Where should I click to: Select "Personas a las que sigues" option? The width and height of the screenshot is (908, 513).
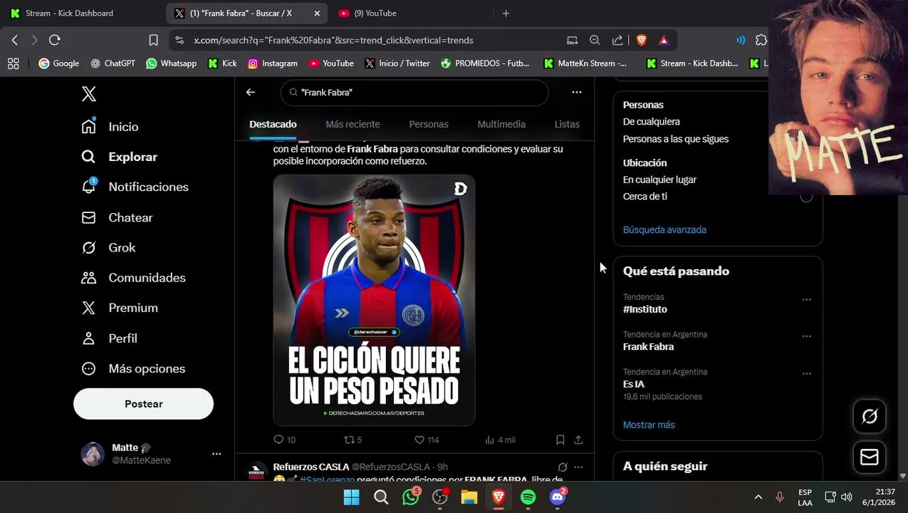tap(676, 139)
